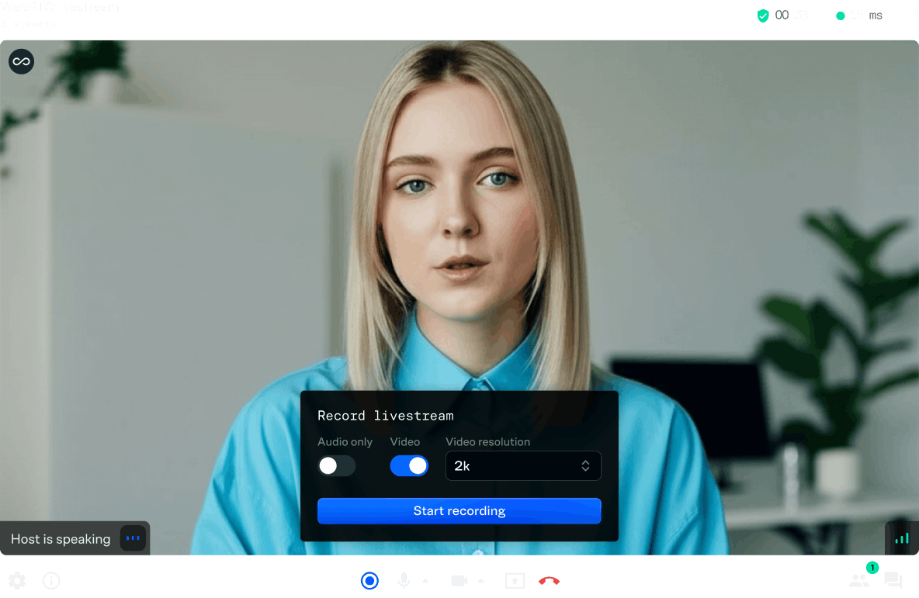Click the green signal strength bars icon
This screenshot has height=598, width=919.
pyautogui.click(x=902, y=538)
